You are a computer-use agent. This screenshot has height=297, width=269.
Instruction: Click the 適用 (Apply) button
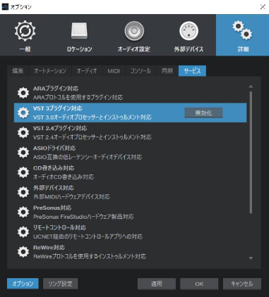click(157, 284)
